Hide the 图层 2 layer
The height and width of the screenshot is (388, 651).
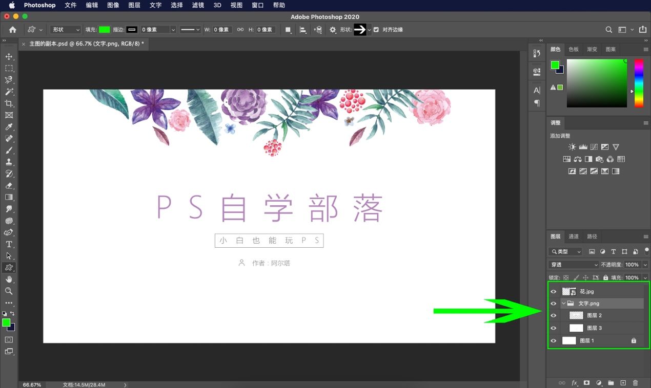[x=554, y=315]
